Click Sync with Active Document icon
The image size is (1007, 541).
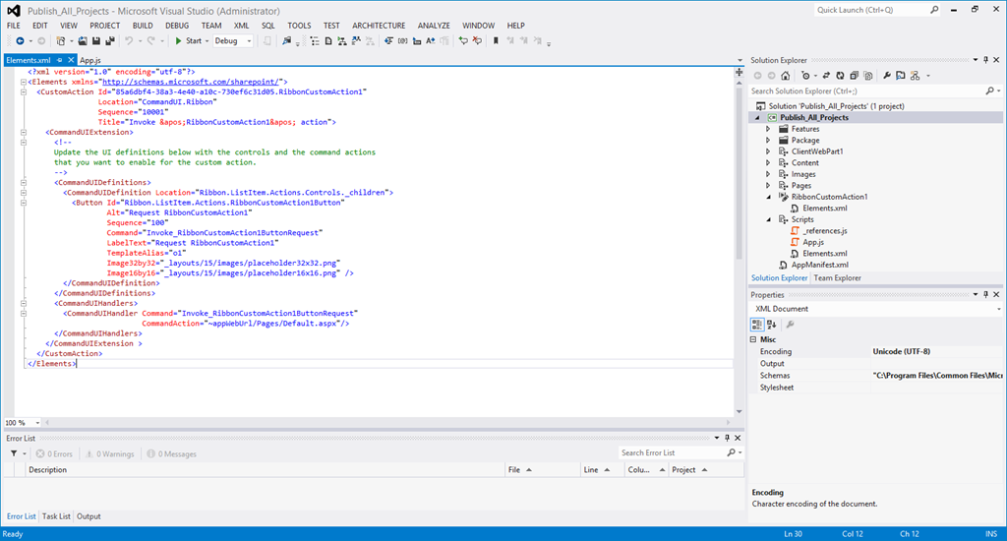coord(826,76)
